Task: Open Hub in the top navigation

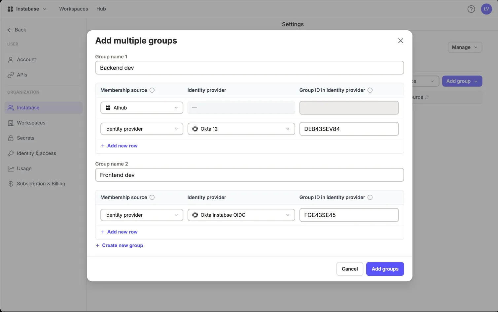Action: pos(101,9)
